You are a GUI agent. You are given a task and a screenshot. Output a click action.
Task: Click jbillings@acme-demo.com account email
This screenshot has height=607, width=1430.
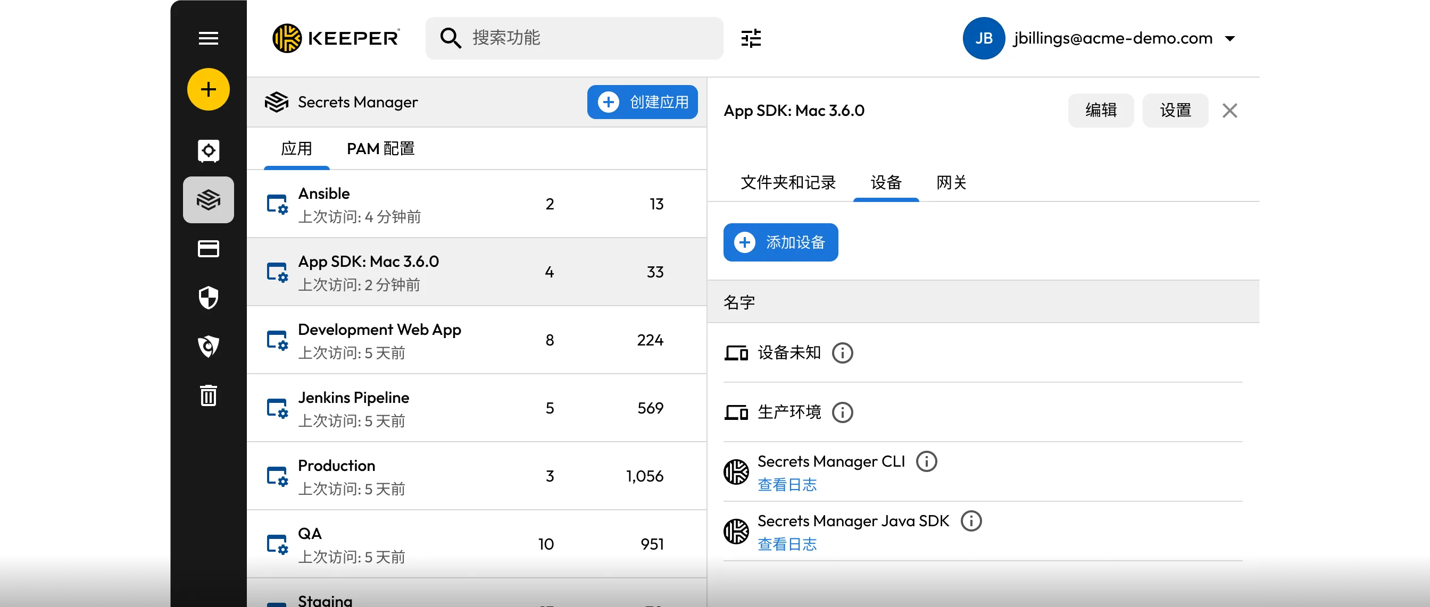(1112, 38)
